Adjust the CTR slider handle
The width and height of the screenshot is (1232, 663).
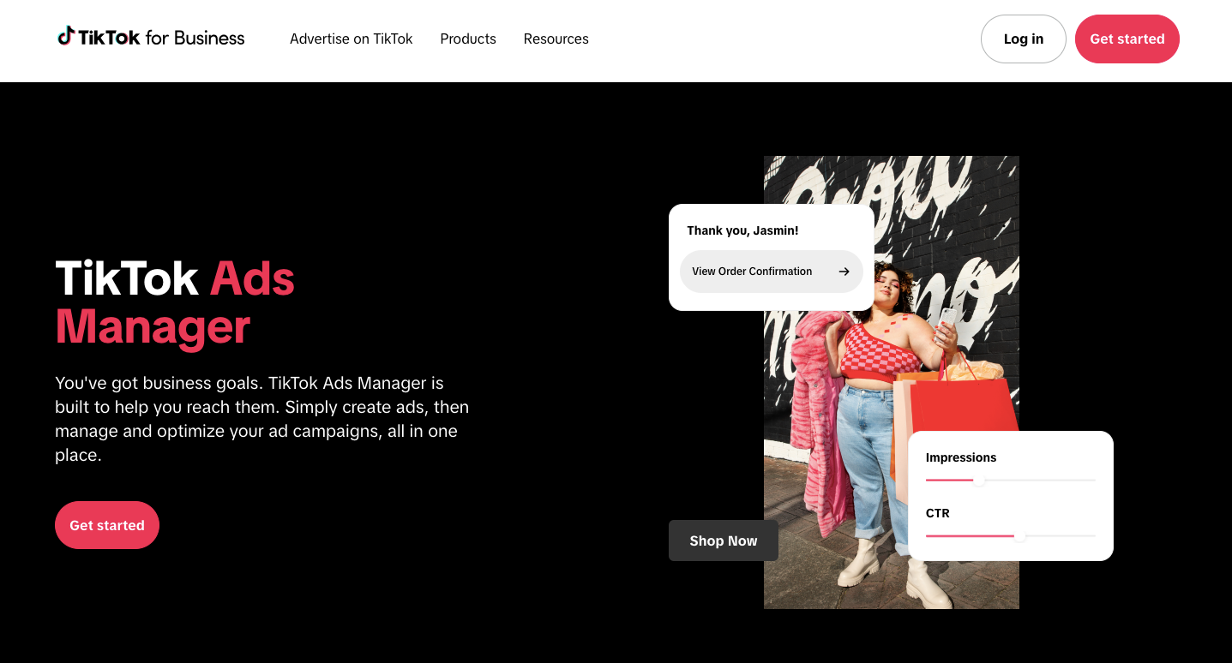tap(1019, 536)
